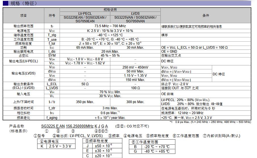Click the 350 ps Max. rise time cell
257x158 pixels.
point(85,102)
